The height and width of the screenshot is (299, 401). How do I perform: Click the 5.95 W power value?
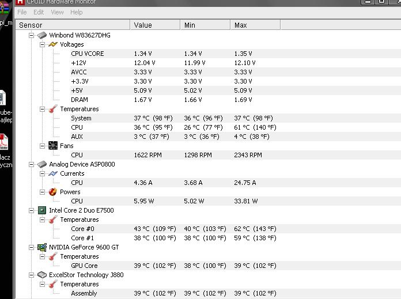[143, 201]
